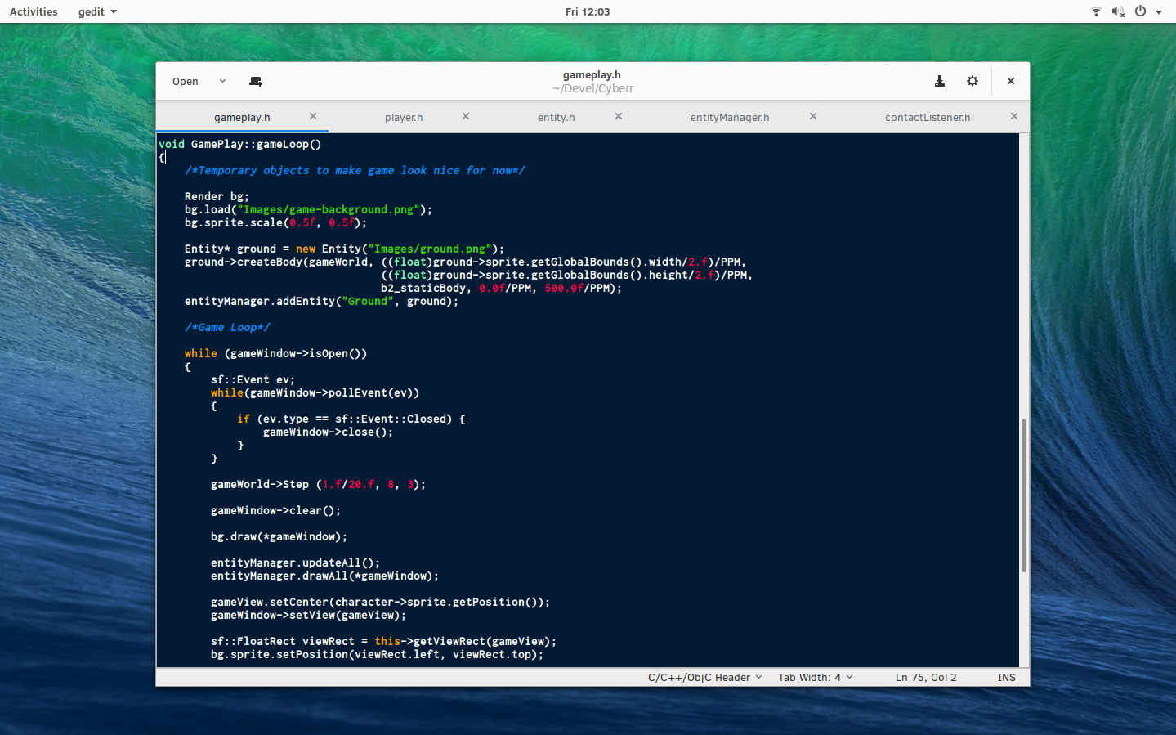Image resolution: width=1176 pixels, height=735 pixels.
Task: Click the string "Images/game-background.png"
Action: (x=329, y=210)
